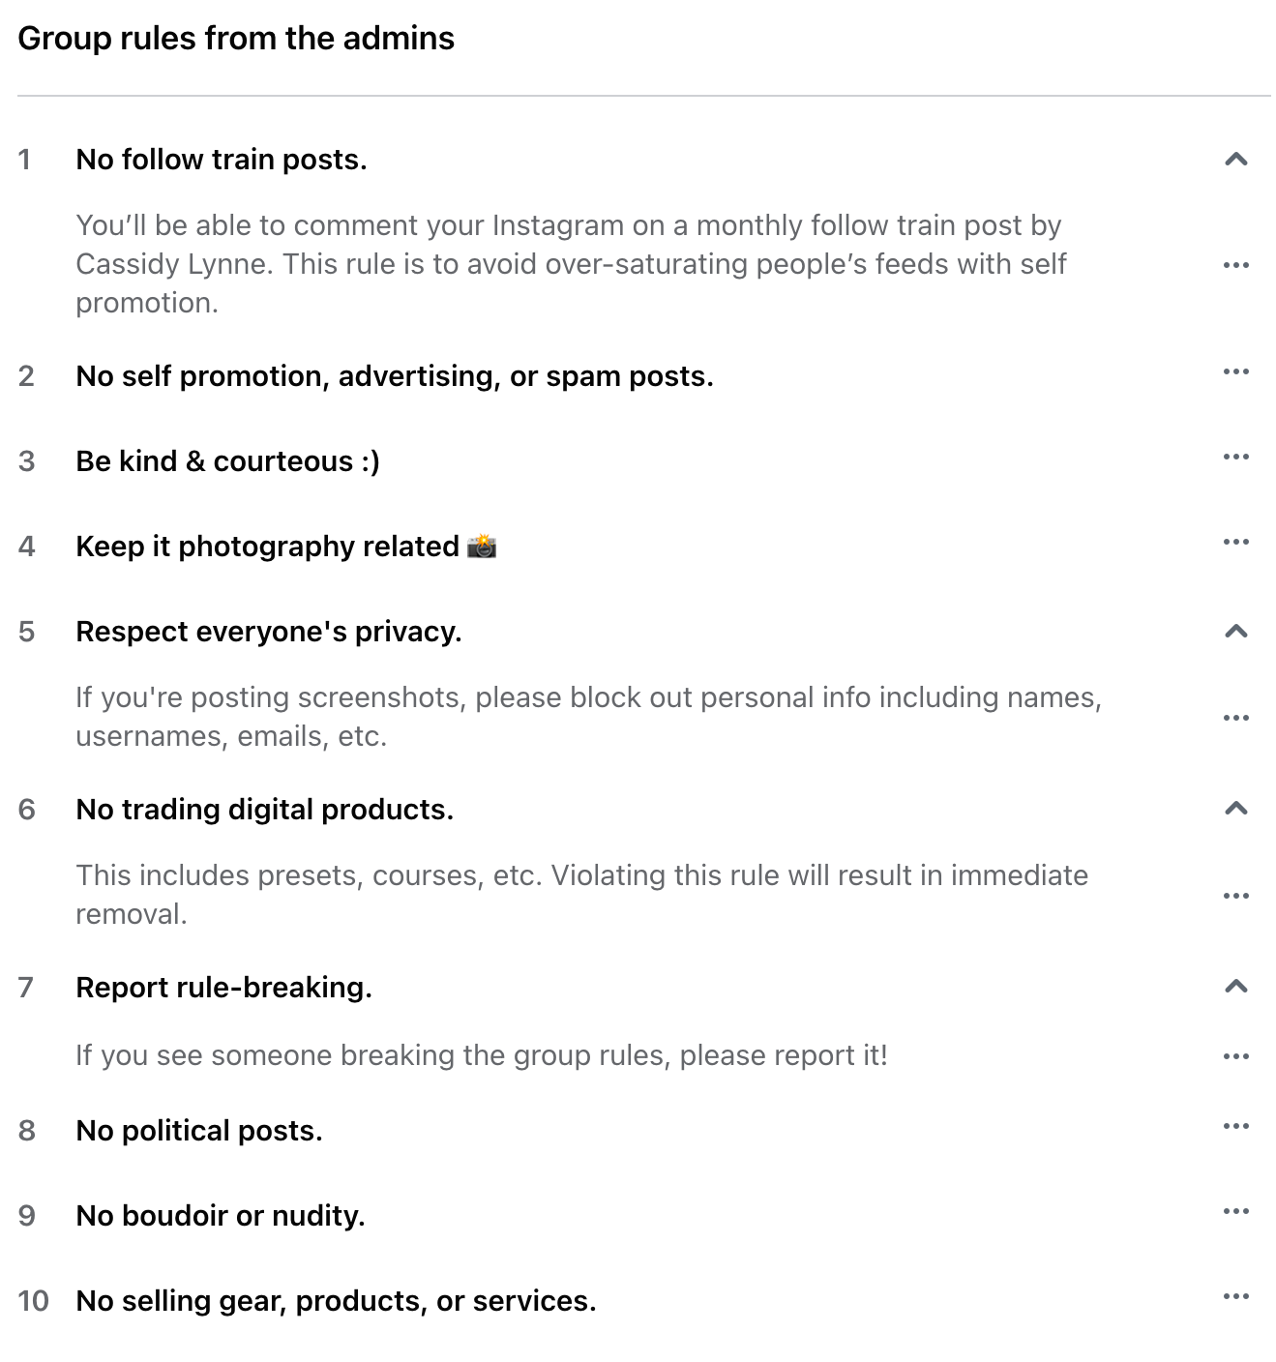The width and height of the screenshot is (1276, 1362).
Task: Open options for trading digital products description
Action: click(x=1235, y=896)
